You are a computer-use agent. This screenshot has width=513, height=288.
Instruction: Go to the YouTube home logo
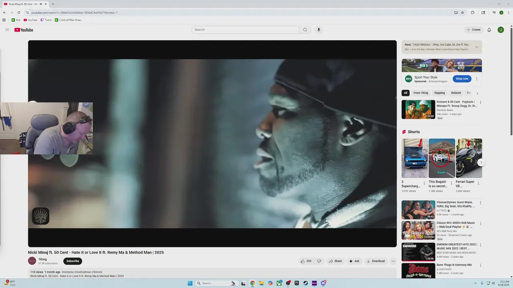pyautogui.click(x=24, y=30)
